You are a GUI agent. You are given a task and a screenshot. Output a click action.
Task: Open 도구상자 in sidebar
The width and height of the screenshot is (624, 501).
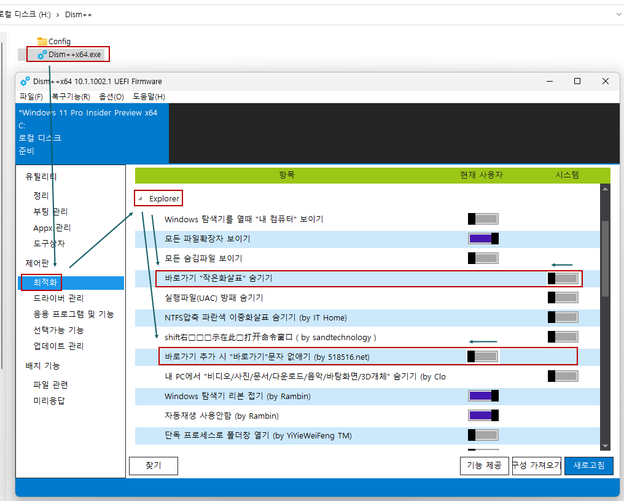(49, 243)
